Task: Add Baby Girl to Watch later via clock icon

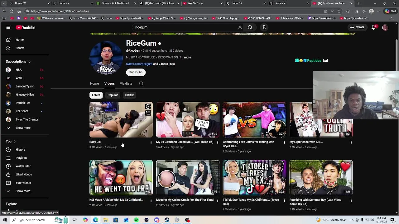Action: [148, 106]
